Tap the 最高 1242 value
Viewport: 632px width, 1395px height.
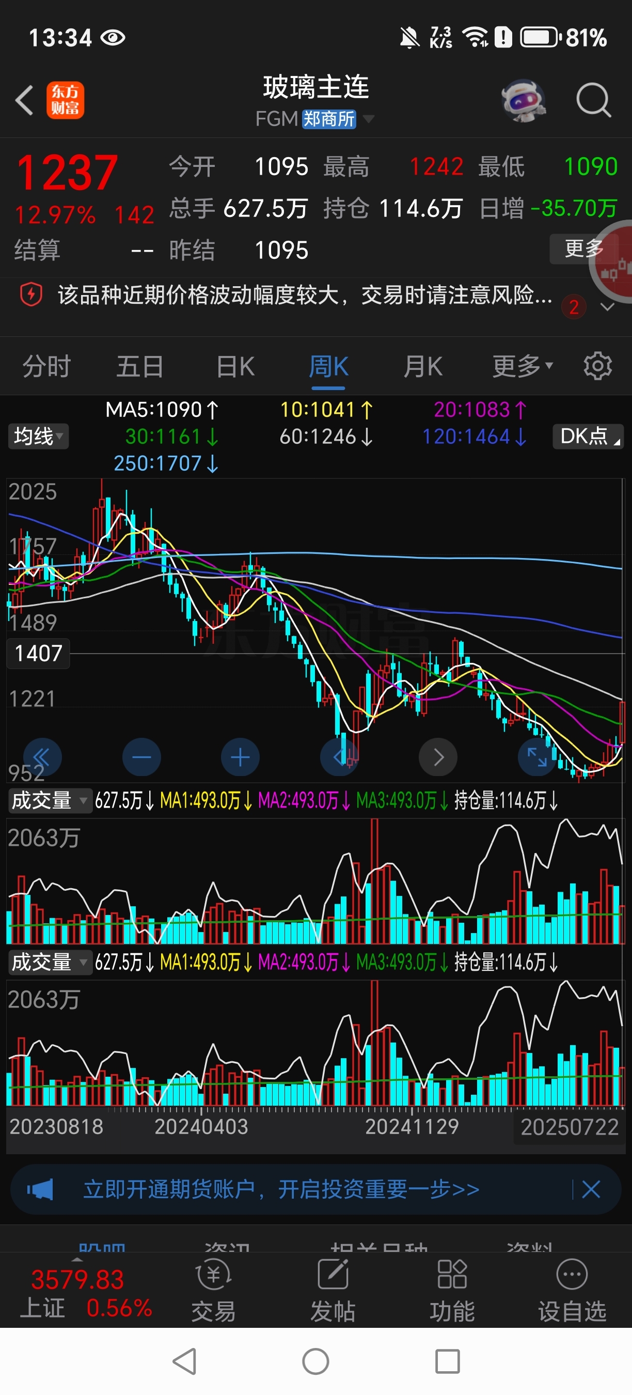pos(437,166)
